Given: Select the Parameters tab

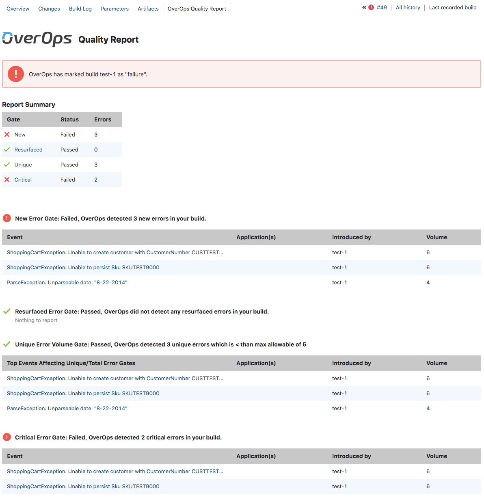Looking at the screenshot, I should tap(115, 9).
